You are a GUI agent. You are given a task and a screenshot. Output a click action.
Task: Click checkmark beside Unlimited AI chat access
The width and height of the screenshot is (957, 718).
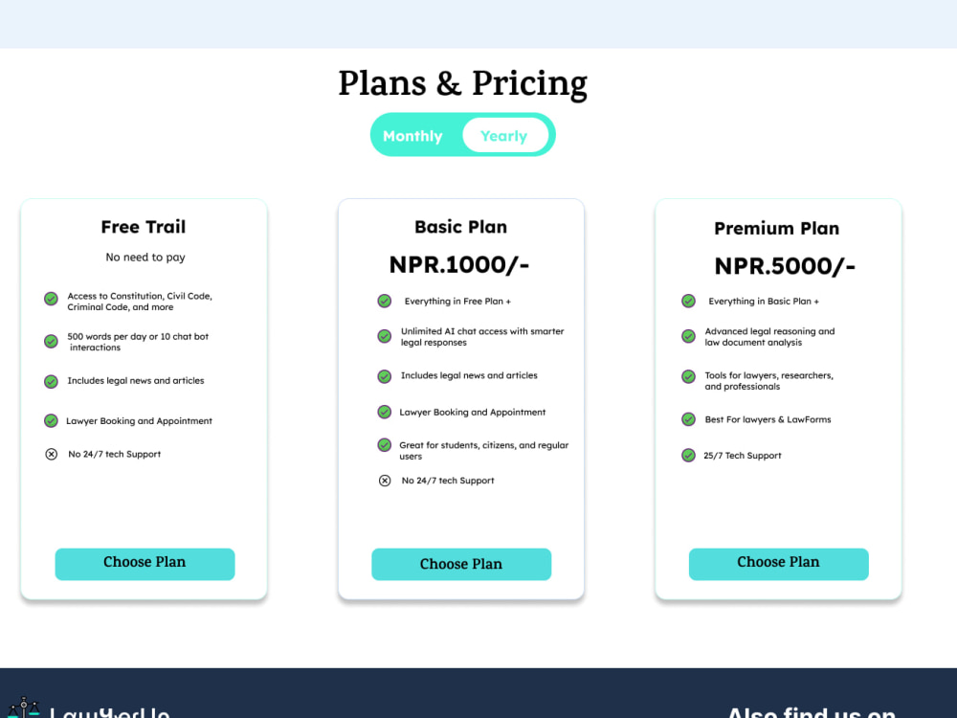(385, 336)
